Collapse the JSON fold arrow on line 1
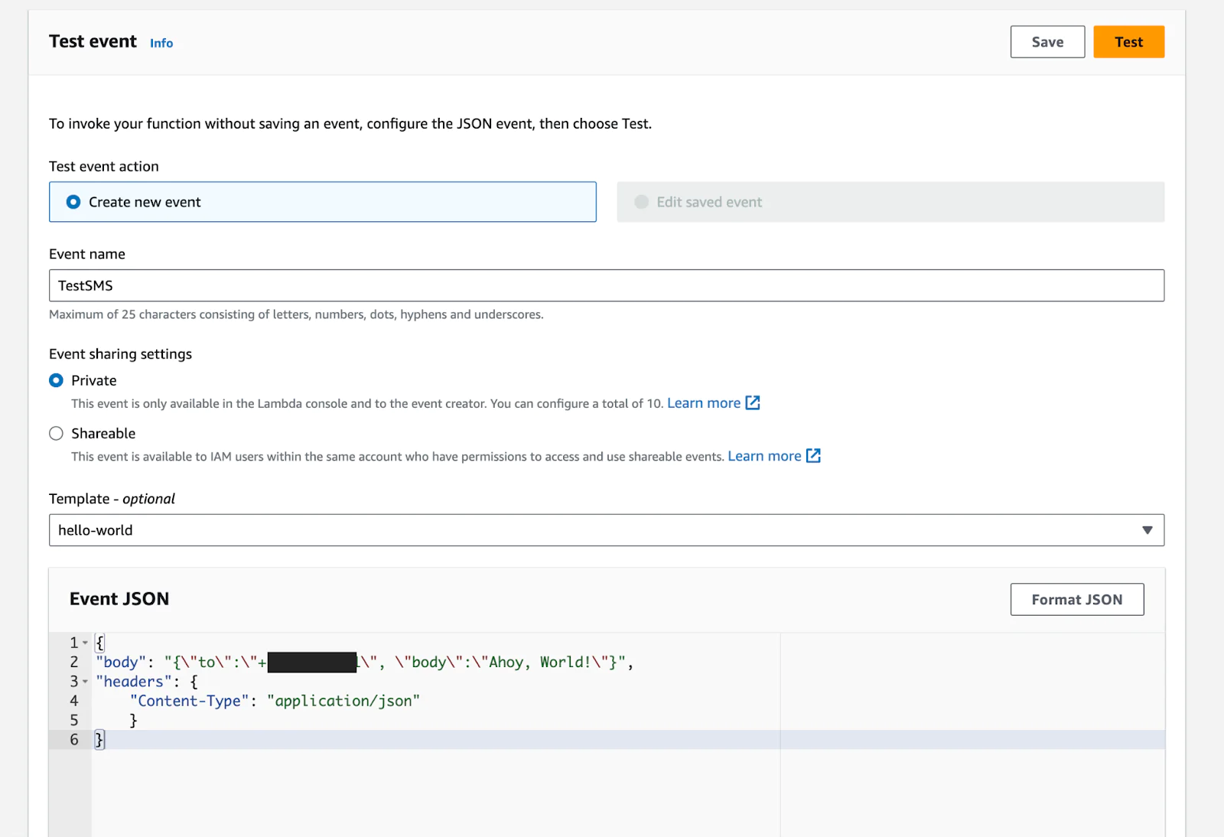 pyautogui.click(x=85, y=643)
